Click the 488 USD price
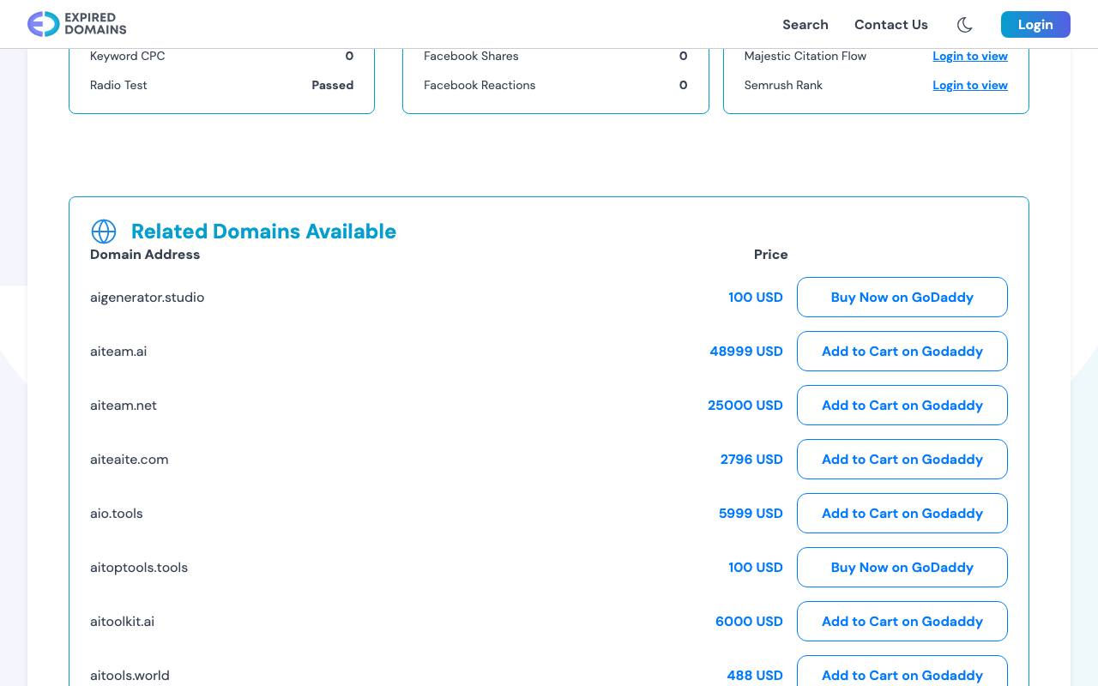1098x686 pixels. click(x=755, y=676)
